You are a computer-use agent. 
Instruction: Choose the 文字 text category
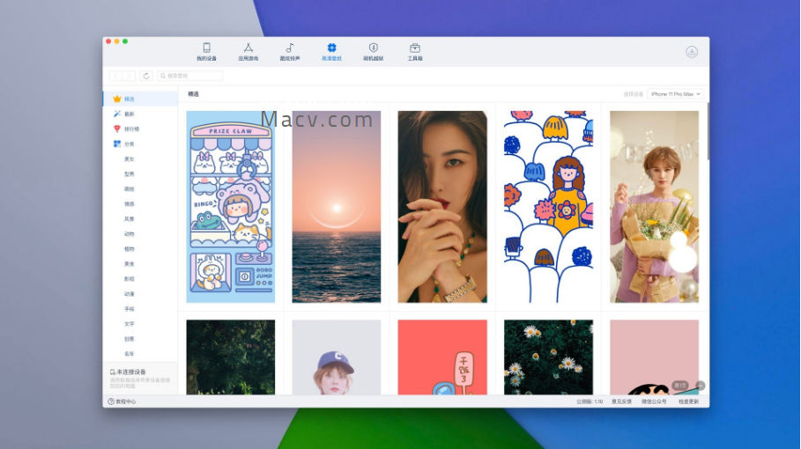[130, 324]
